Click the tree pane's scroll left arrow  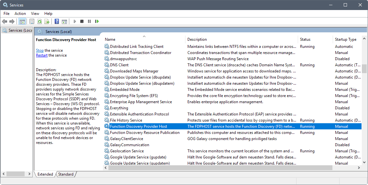click(4, 174)
